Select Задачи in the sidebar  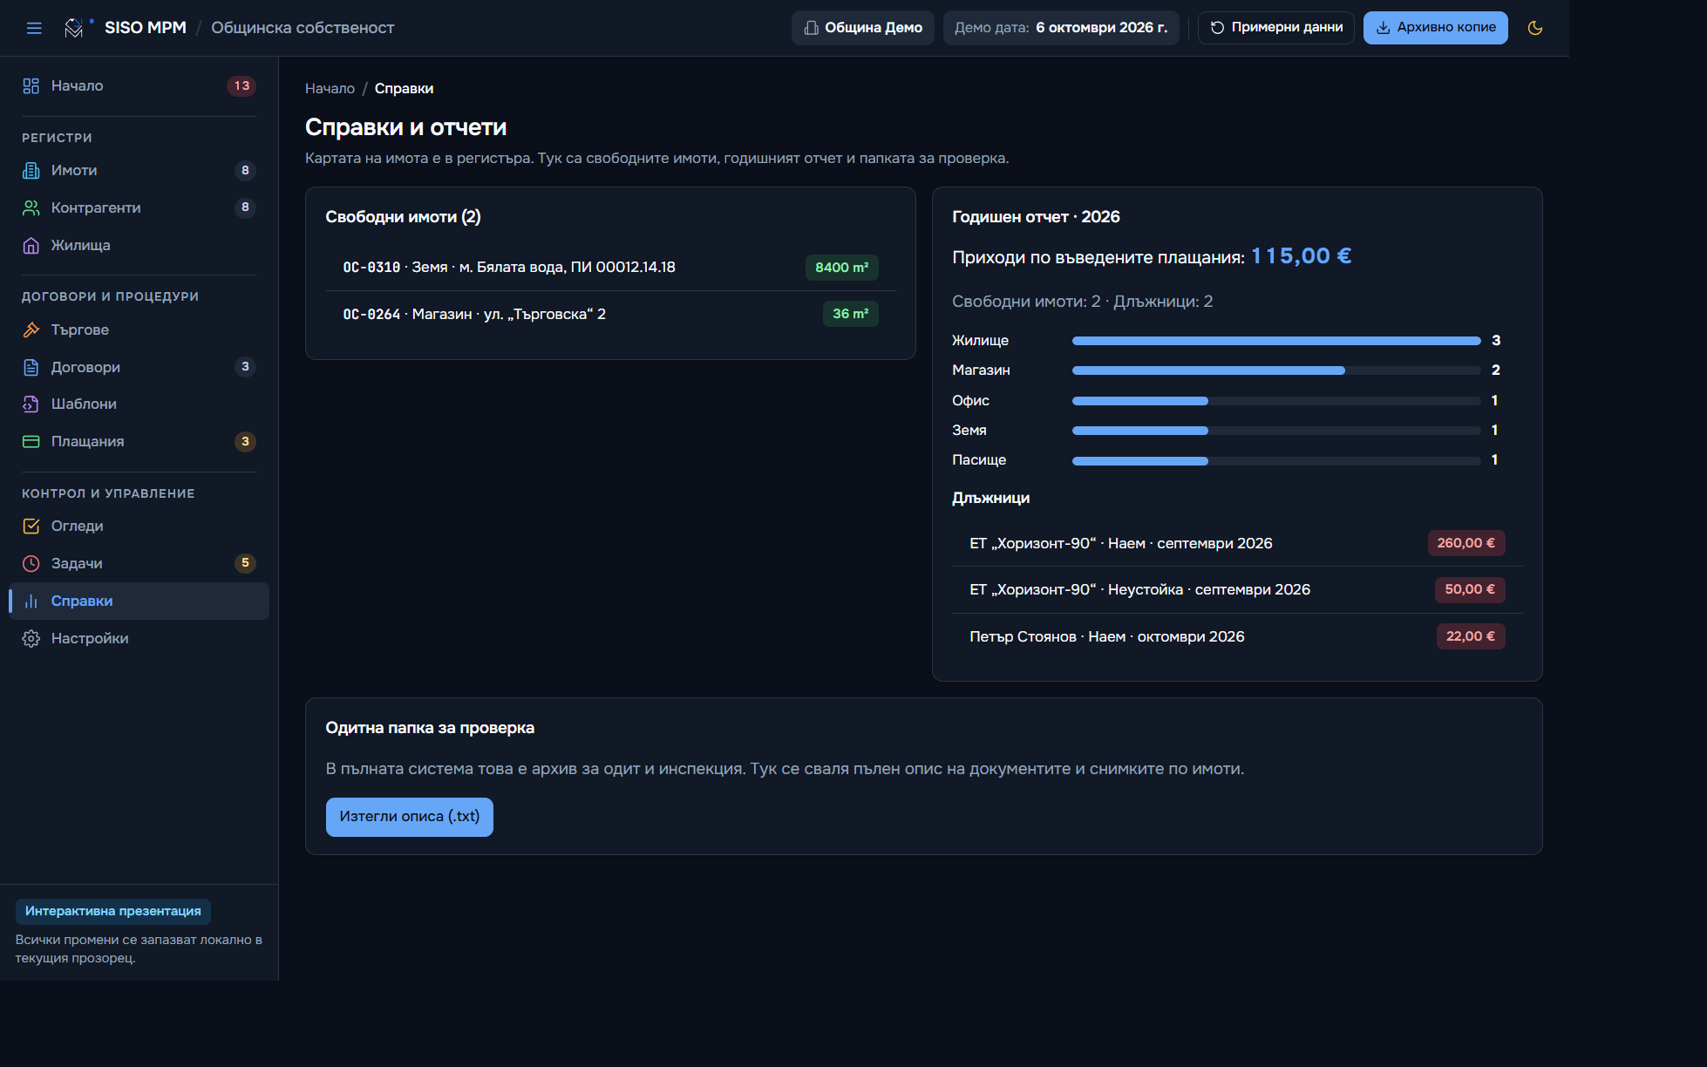139,563
